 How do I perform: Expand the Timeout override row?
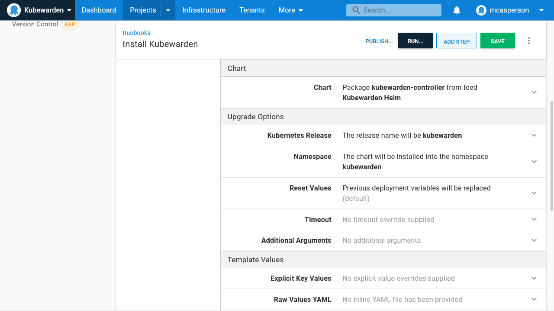point(534,219)
